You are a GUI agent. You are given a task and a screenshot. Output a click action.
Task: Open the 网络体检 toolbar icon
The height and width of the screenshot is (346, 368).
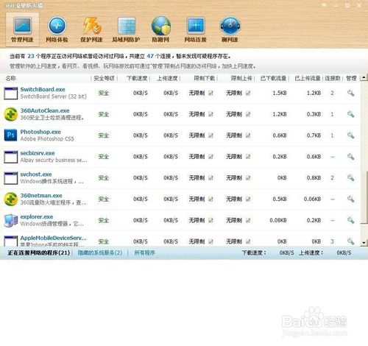tap(57, 29)
